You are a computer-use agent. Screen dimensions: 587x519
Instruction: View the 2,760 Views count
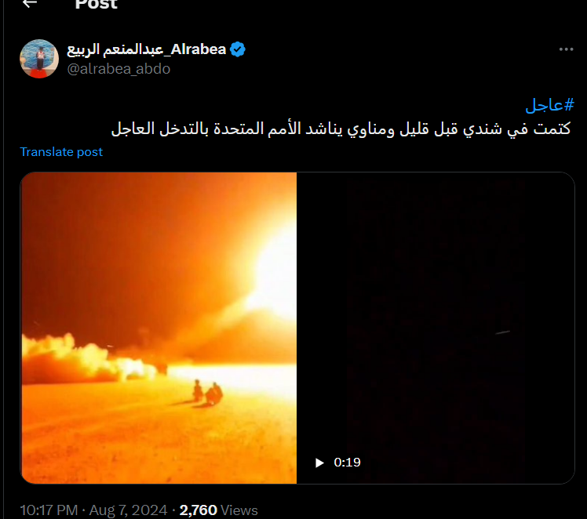click(x=219, y=510)
